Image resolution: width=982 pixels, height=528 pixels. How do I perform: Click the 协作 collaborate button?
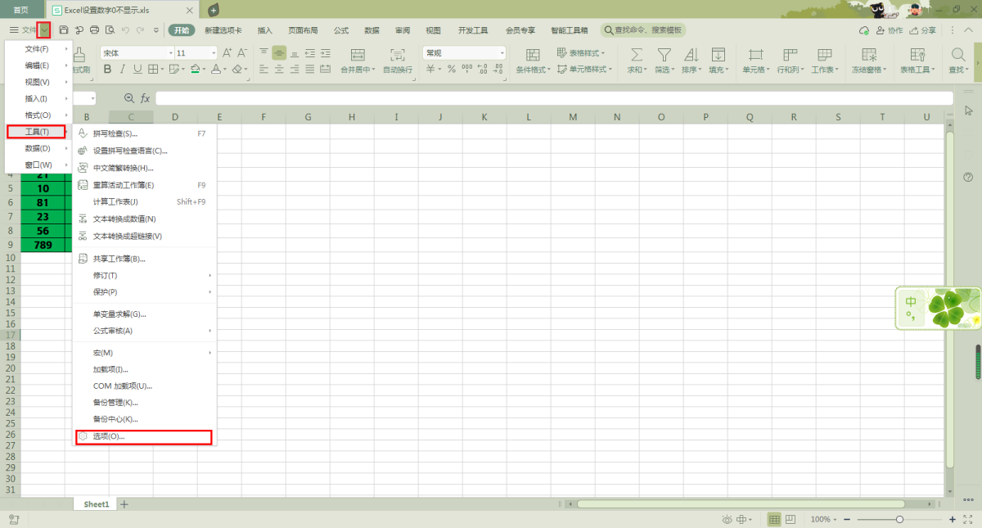[889, 30]
